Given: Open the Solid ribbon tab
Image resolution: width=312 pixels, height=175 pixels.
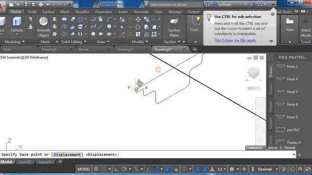Looking at the screenshot, I should coord(32,12).
